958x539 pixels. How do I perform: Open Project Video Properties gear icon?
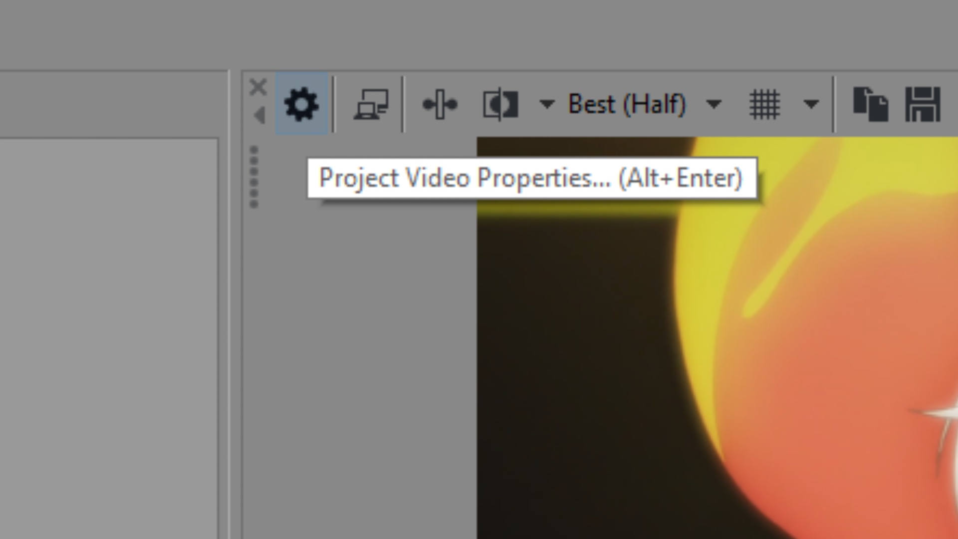[301, 104]
